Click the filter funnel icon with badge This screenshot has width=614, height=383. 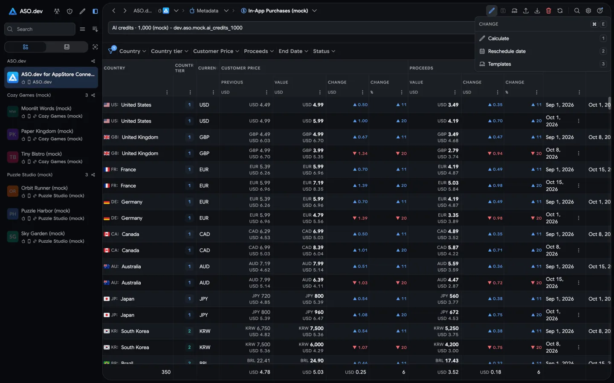(112, 50)
